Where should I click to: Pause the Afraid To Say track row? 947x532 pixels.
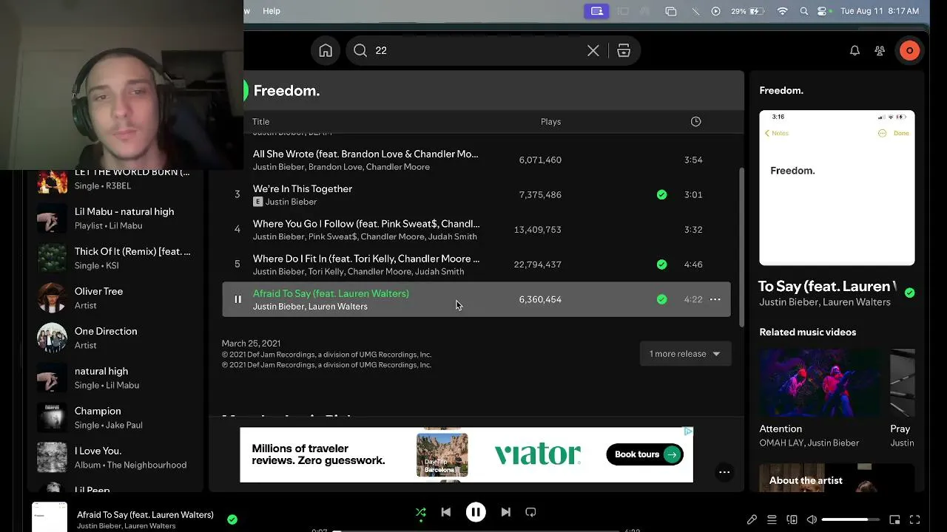[237, 299]
